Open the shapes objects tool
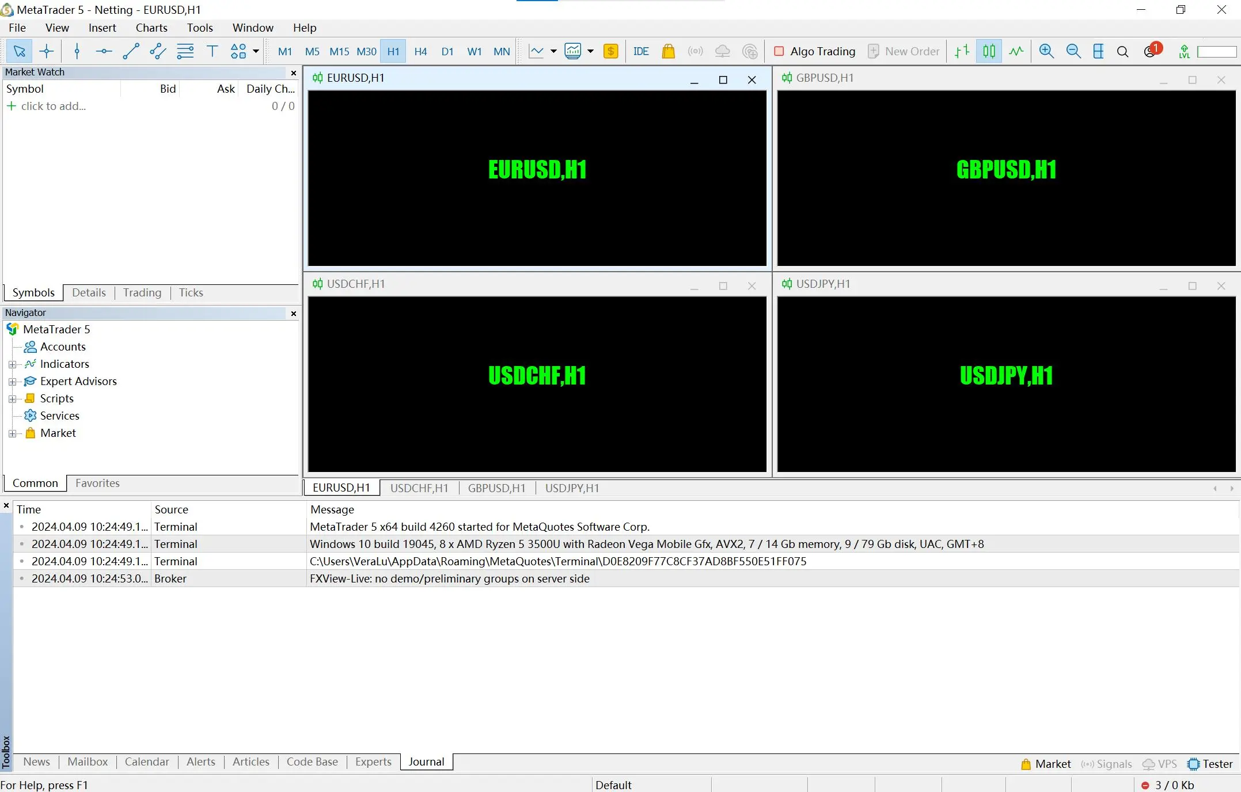 (238, 51)
